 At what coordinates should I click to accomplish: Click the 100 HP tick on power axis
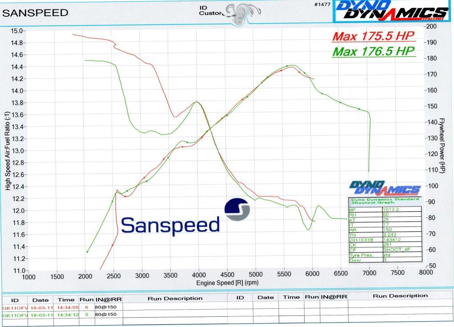pos(433,186)
